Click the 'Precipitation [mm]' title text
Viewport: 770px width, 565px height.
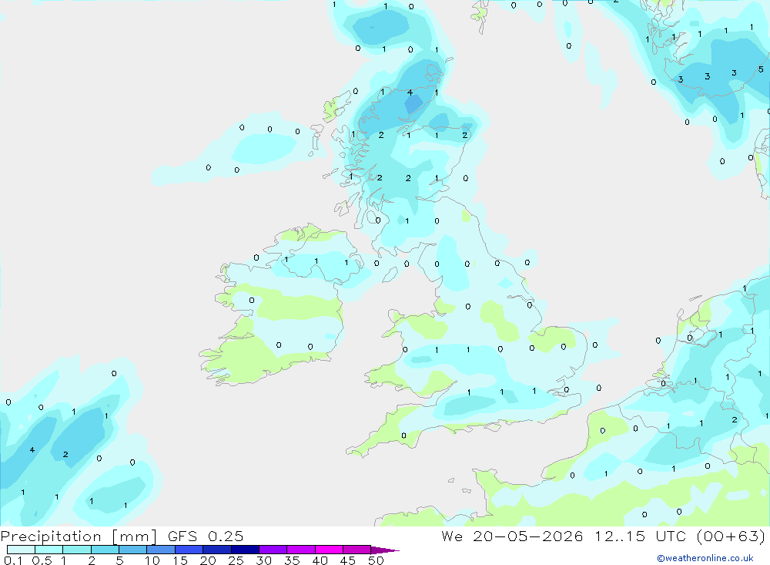click(x=79, y=536)
